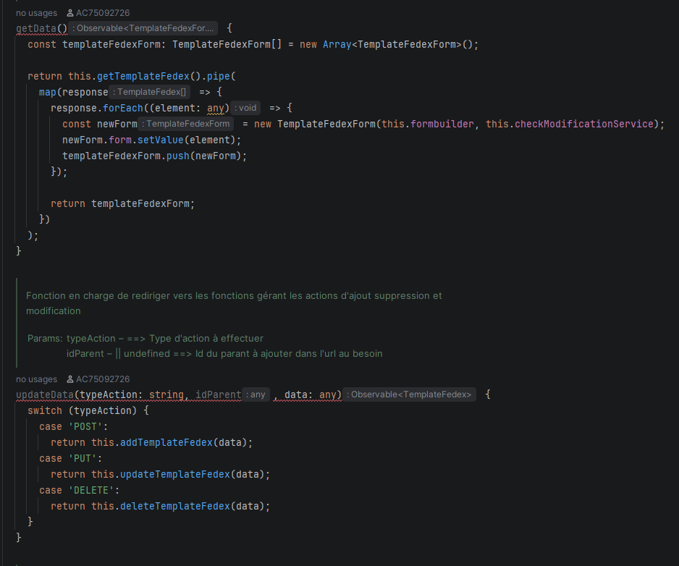The height and width of the screenshot is (566, 679).
Task: Click the author icon above getData
Action: pyautogui.click(x=69, y=13)
